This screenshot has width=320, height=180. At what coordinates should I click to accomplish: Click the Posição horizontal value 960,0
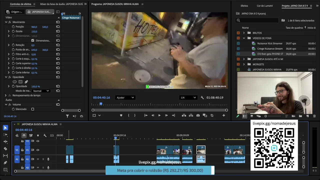coord(34,27)
